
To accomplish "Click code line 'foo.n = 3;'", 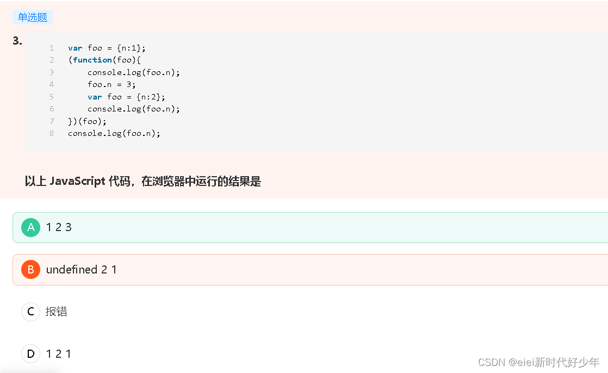I will [x=111, y=84].
